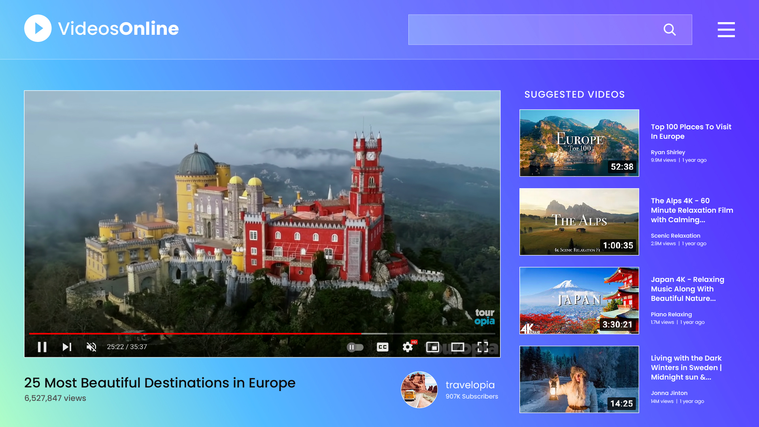Open the hamburger menu

(726, 30)
